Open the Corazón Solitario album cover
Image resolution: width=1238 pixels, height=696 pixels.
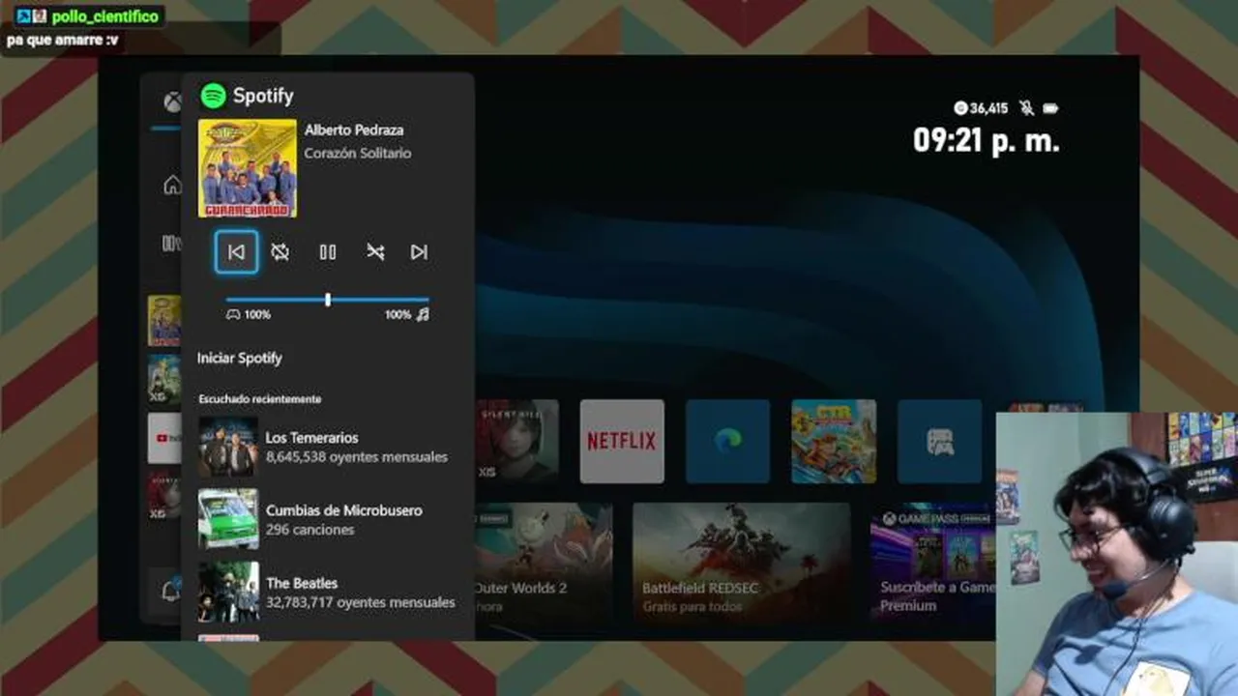248,168
